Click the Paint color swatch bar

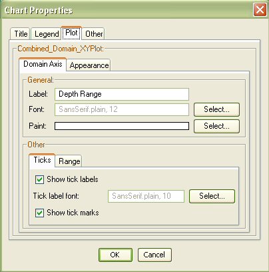pos(122,126)
